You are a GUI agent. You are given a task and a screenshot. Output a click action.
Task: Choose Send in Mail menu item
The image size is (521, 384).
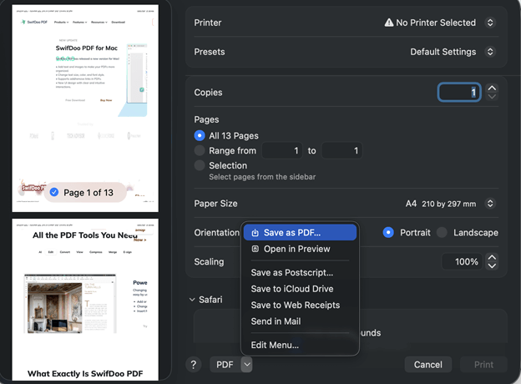pyautogui.click(x=300, y=321)
